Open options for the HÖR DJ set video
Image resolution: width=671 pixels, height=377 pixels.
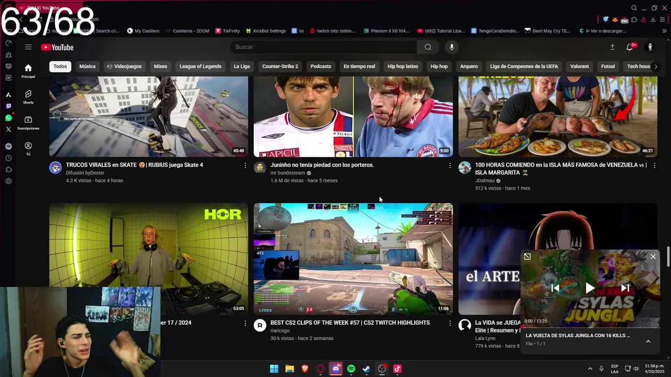[245, 324]
